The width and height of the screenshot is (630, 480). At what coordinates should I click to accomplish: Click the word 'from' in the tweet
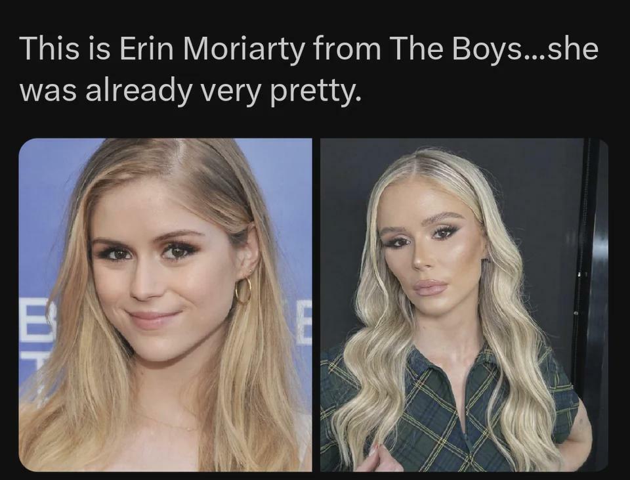[346, 49]
